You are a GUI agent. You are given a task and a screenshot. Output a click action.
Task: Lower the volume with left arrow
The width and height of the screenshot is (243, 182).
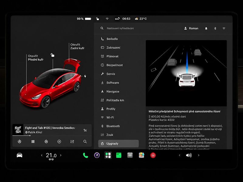pos(180,155)
